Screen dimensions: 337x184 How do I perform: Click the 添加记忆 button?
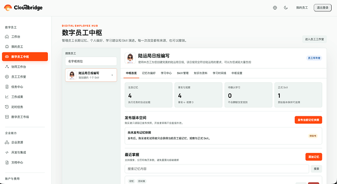(314, 157)
